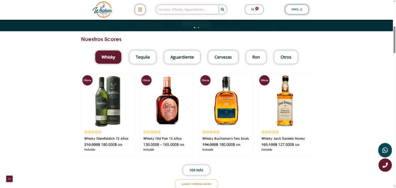
Task: Click the search field for liquors
Action: tap(187, 10)
